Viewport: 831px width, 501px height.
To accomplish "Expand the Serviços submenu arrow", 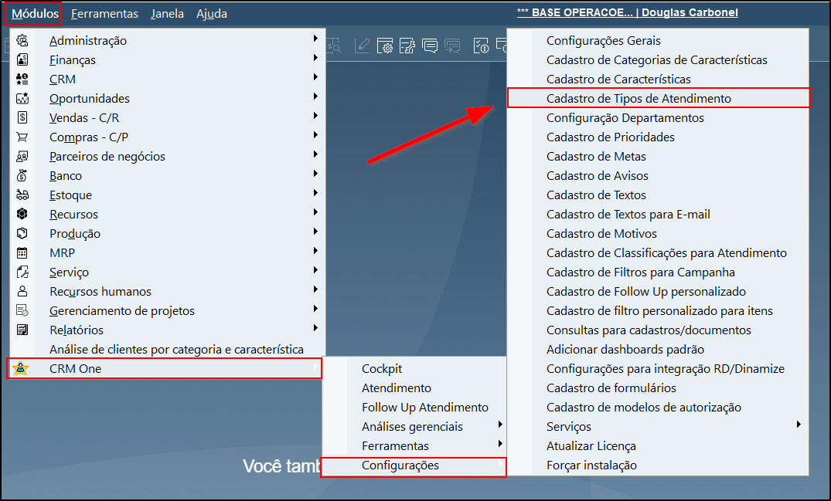I will coord(798,425).
